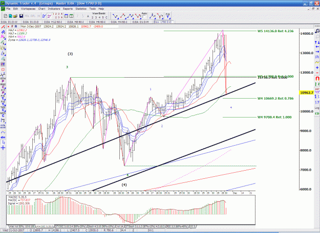
Task: Click the W5 14136.0 Ret 4.236 label
Action: click(275, 31)
